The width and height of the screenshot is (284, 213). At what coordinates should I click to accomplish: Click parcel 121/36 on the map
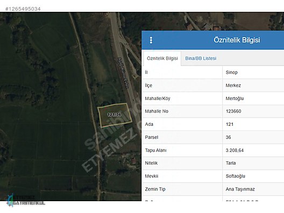click(x=114, y=115)
